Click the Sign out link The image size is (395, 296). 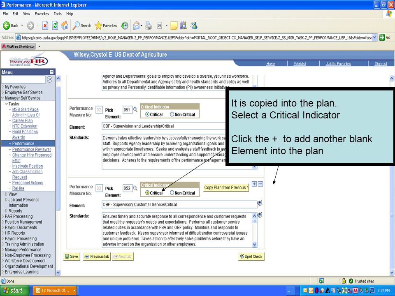click(381, 64)
